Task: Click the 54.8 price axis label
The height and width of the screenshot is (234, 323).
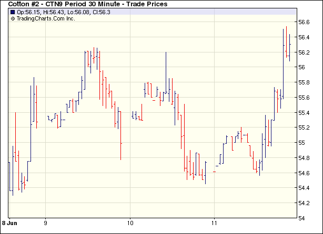Action: tap(304, 158)
